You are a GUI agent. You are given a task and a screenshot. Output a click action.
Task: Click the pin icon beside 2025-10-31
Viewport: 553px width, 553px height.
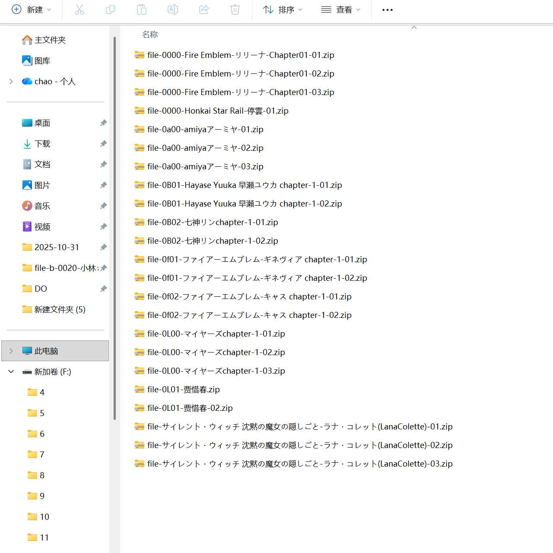click(x=103, y=247)
